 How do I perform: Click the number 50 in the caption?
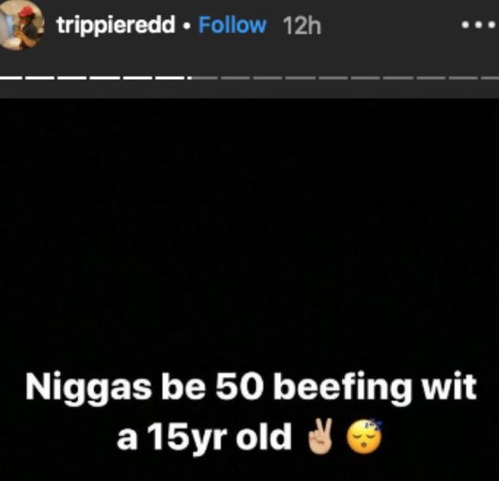[x=240, y=387]
